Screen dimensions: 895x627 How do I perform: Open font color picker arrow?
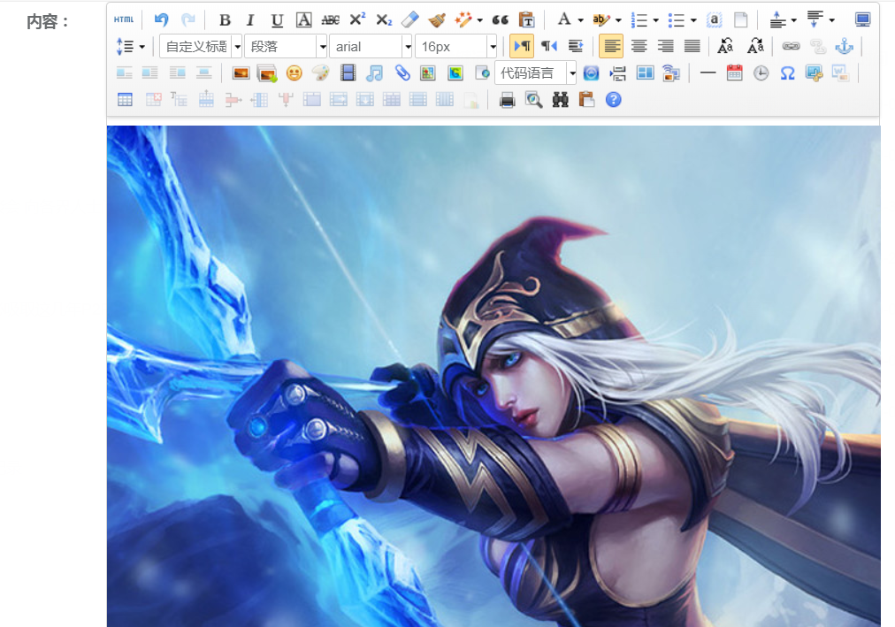(x=580, y=20)
